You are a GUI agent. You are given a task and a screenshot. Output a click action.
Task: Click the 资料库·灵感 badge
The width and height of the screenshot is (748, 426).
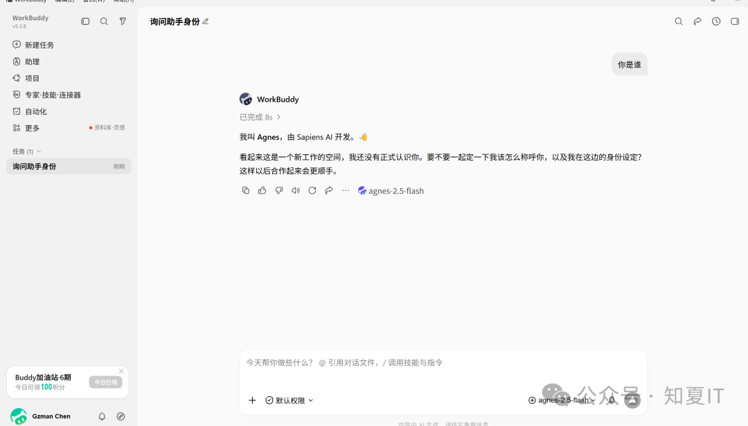point(107,128)
